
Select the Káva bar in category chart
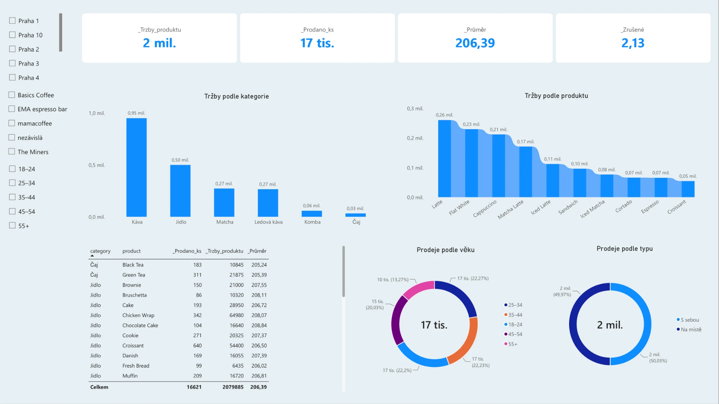(137, 167)
